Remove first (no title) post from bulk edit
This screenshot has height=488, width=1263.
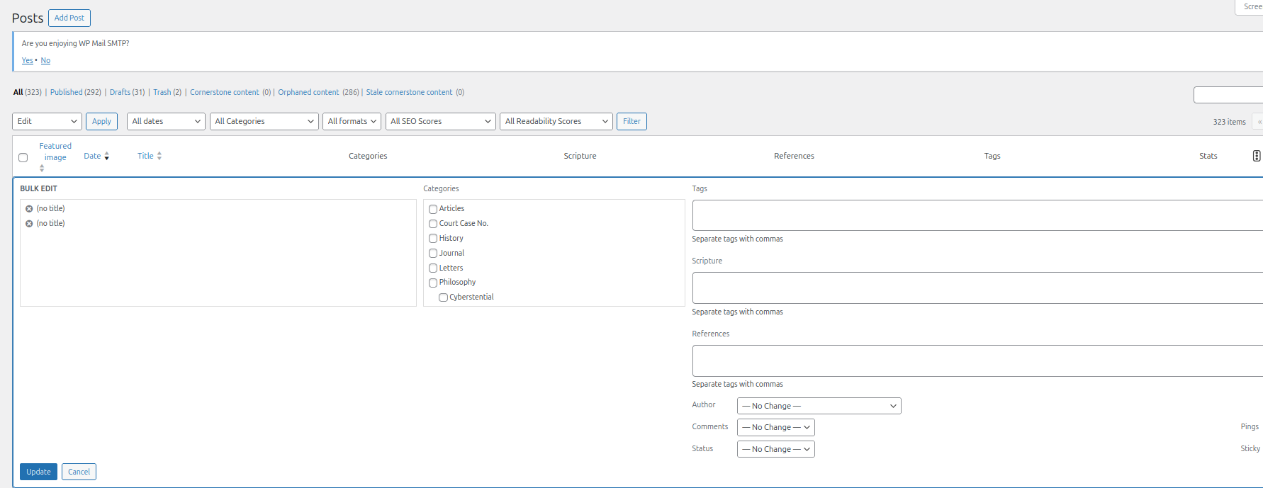click(29, 209)
